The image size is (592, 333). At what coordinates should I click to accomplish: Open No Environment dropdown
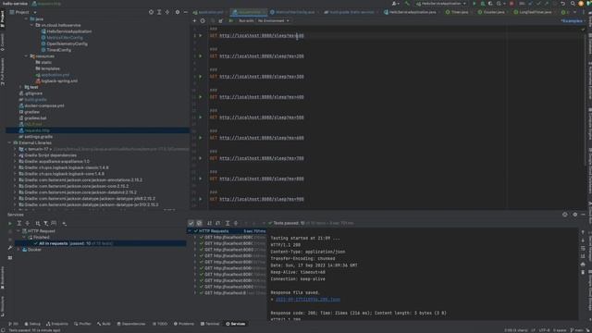[x=274, y=20]
